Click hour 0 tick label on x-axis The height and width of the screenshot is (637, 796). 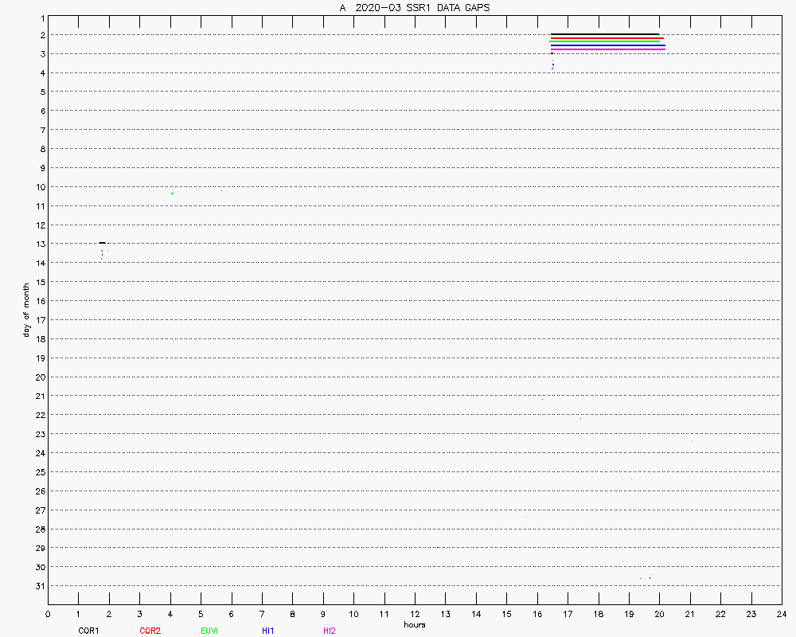(x=48, y=614)
